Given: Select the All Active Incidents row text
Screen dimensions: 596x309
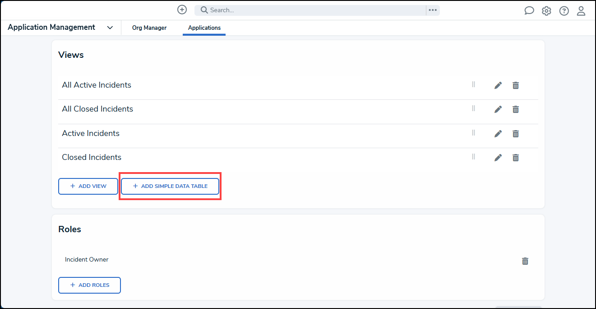Looking at the screenshot, I should [97, 85].
